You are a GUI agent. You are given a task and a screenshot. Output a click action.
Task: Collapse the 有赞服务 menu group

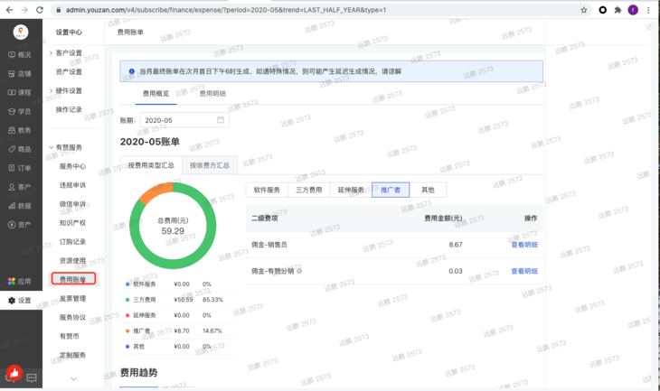tap(52, 147)
